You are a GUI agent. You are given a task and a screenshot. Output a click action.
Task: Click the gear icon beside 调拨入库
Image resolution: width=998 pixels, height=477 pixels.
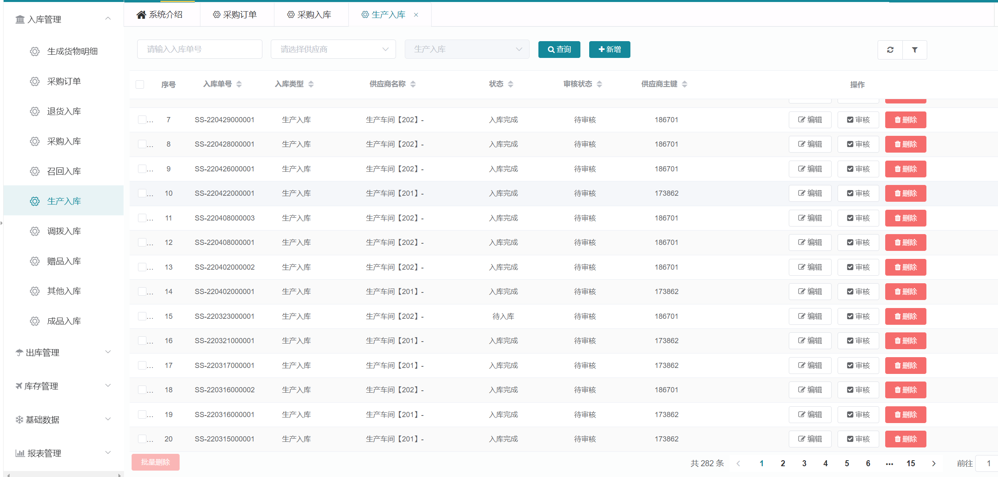35,231
